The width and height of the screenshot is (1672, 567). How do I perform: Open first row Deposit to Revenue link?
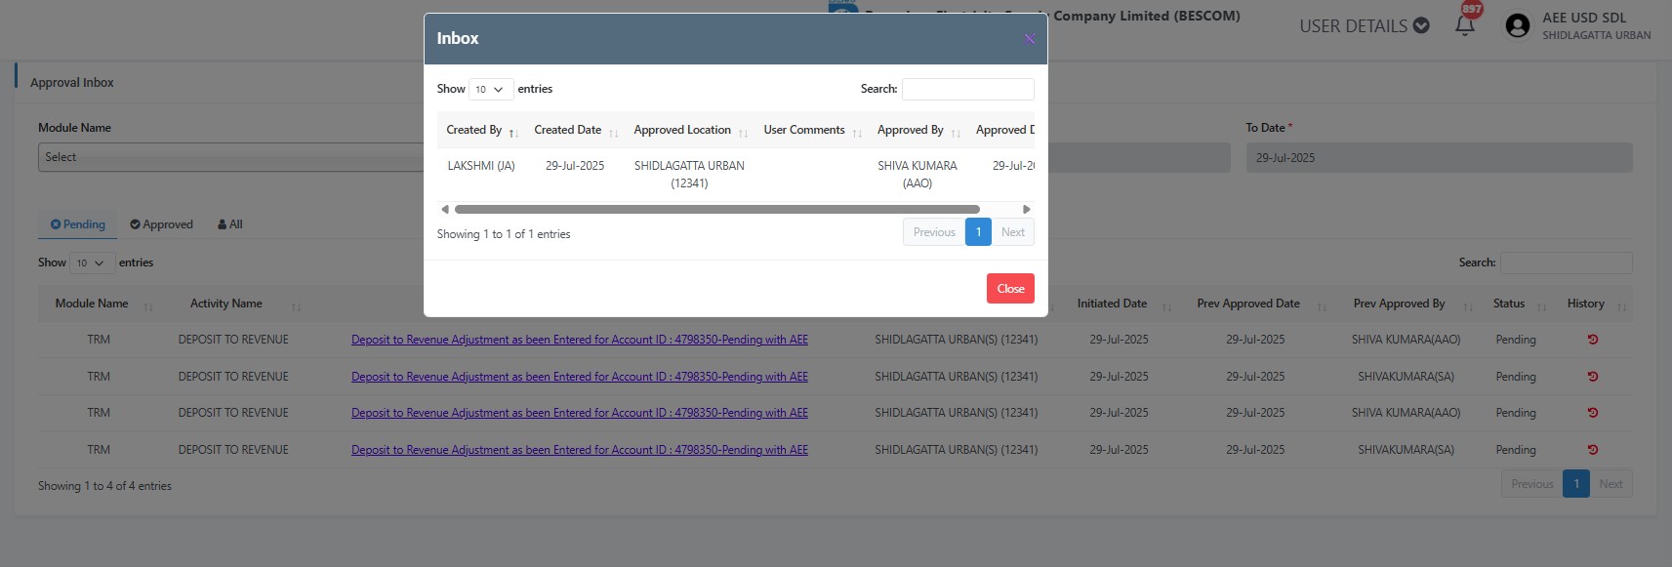click(x=580, y=340)
